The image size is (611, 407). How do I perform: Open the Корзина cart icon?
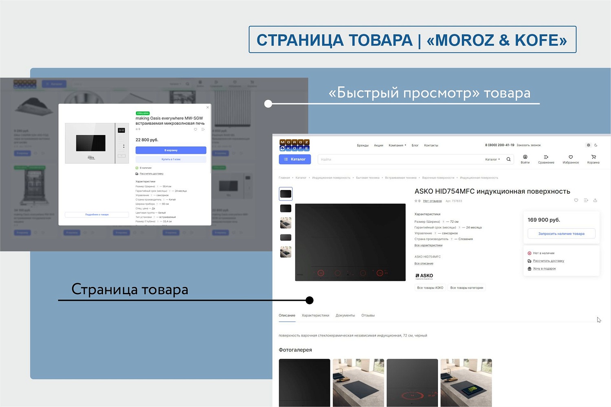tap(593, 157)
